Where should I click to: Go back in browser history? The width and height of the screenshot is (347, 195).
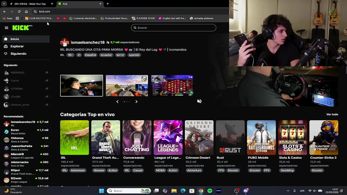(4, 12)
